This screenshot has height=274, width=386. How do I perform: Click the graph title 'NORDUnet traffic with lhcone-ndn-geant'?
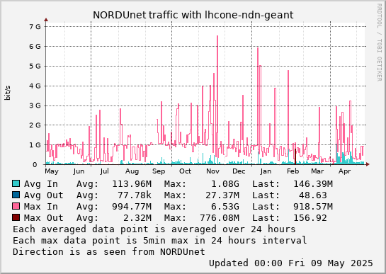click(x=193, y=15)
